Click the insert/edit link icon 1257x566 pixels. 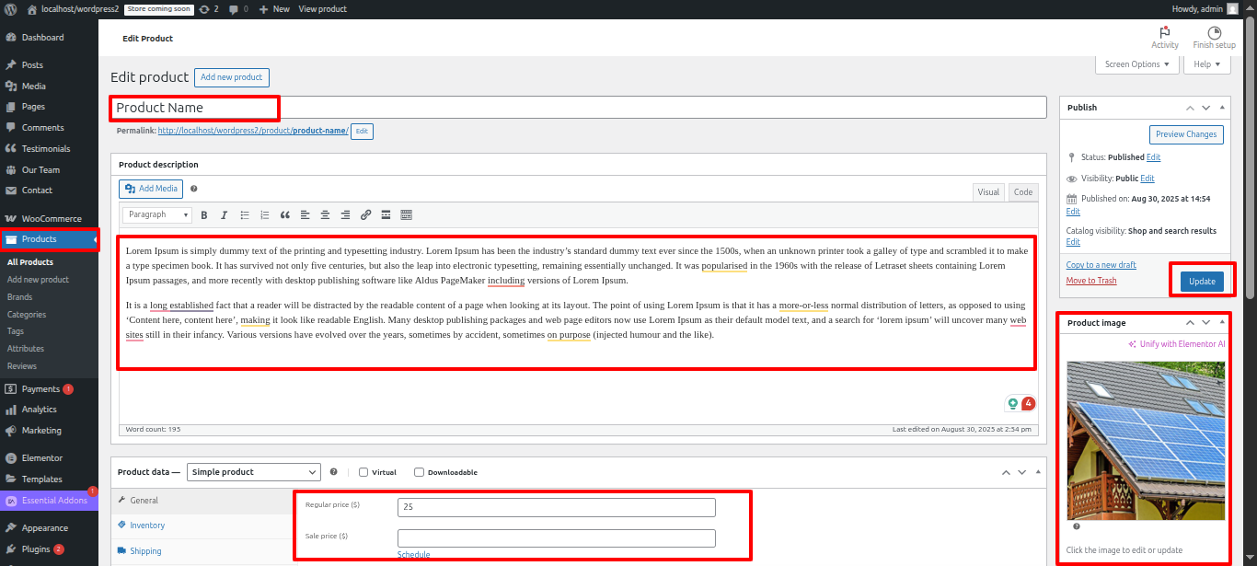pyautogui.click(x=365, y=214)
